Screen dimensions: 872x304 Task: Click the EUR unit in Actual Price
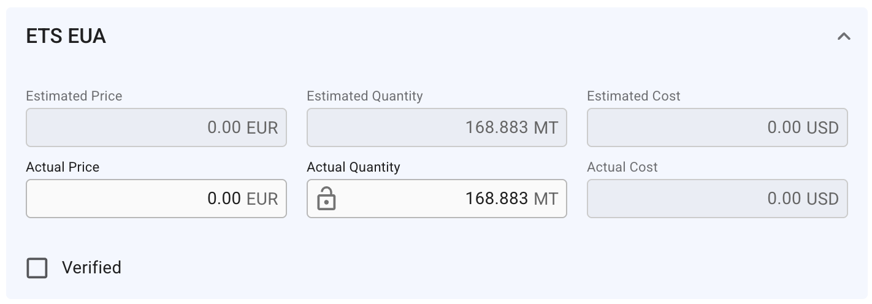click(x=262, y=199)
